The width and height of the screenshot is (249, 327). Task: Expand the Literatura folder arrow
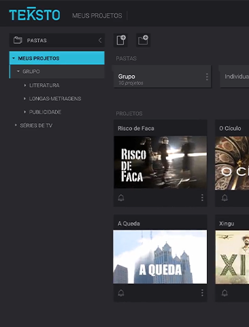pos(25,85)
